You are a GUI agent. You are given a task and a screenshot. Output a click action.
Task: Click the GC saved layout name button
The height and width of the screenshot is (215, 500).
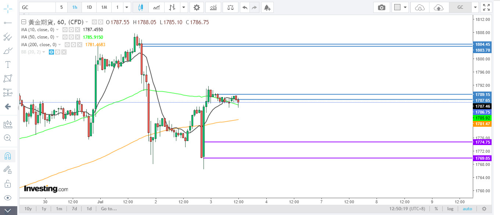[460, 7]
